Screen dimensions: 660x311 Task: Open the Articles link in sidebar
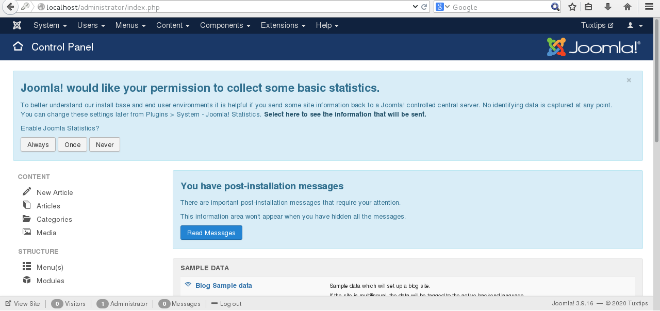tap(48, 206)
